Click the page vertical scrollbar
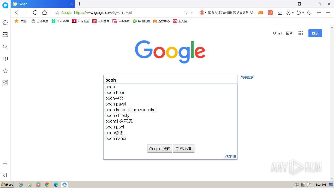The image size is (334, 188). [332, 103]
